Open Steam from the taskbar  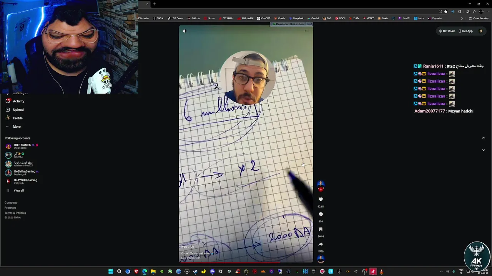[195, 271]
